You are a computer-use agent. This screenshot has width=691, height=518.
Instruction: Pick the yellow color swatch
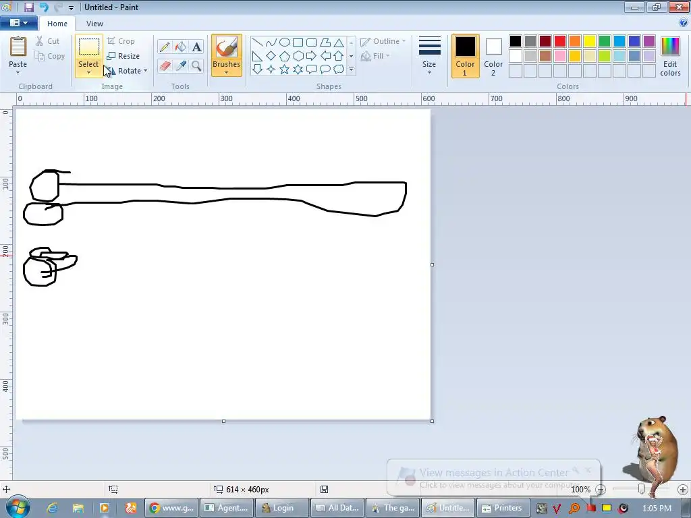click(x=590, y=41)
